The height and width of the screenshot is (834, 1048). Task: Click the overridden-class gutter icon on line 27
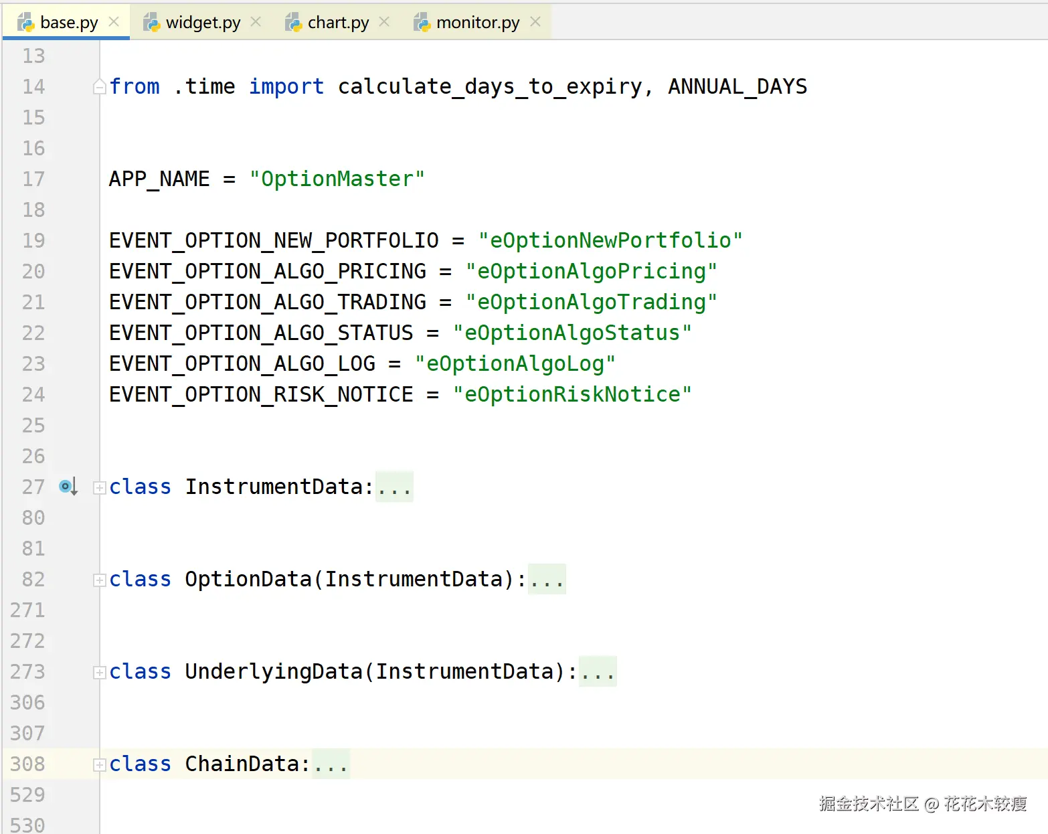click(x=68, y=487)
